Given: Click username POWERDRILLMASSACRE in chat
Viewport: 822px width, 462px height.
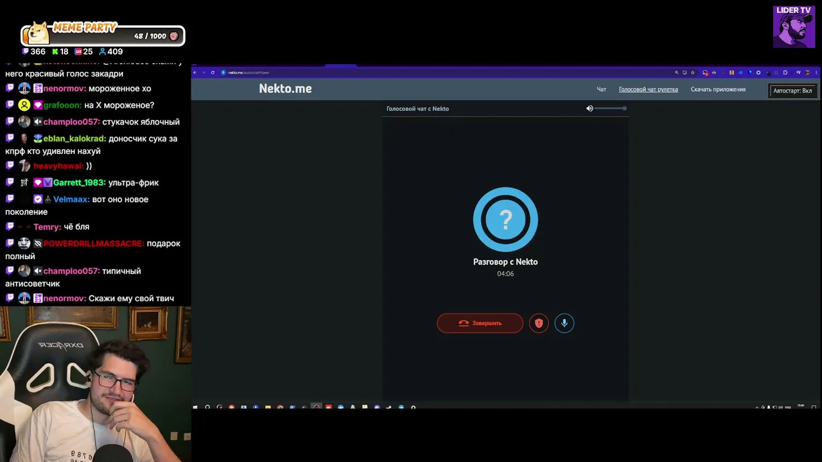Looking at the screenshot, I should (93, 244).
